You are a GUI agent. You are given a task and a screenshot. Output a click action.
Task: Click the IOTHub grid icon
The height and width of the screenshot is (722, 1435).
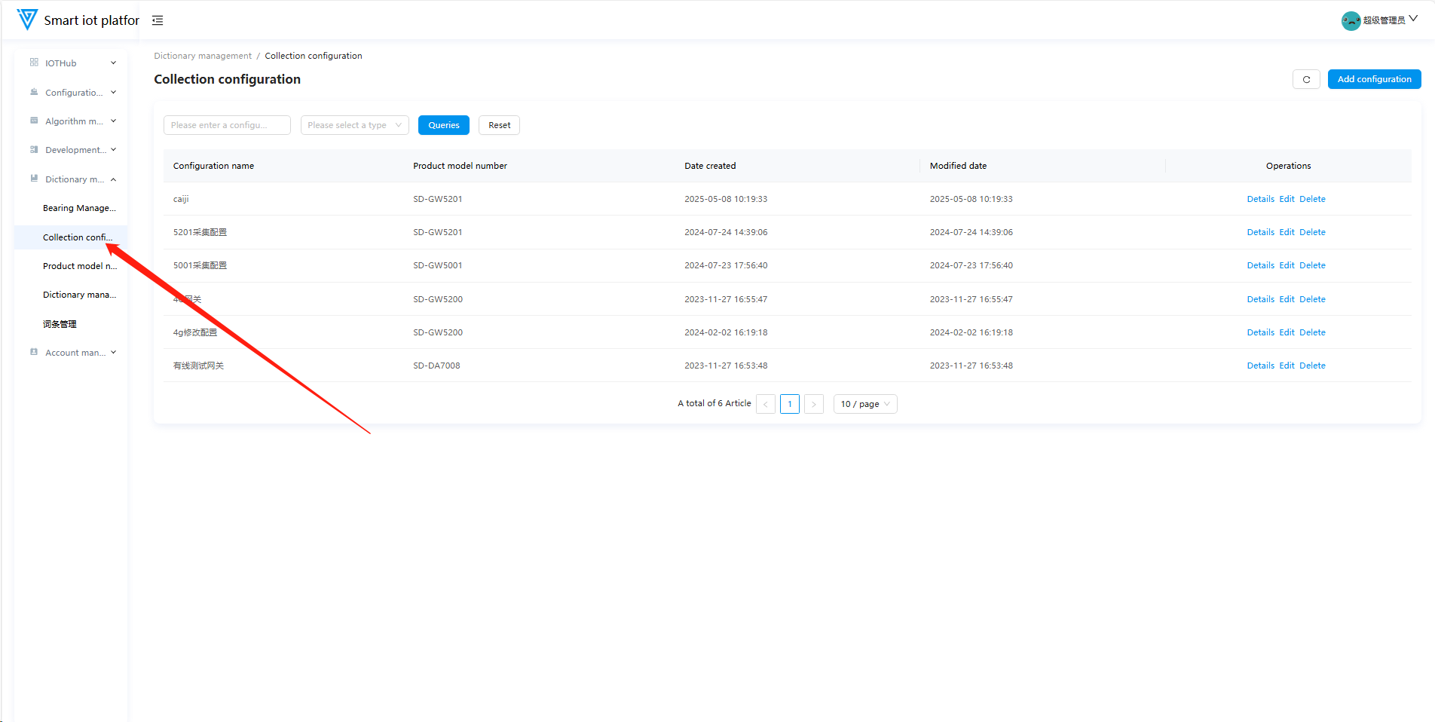(x=34, y=63)
